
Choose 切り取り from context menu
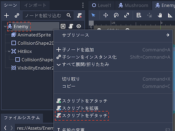(x=113, y=79)
